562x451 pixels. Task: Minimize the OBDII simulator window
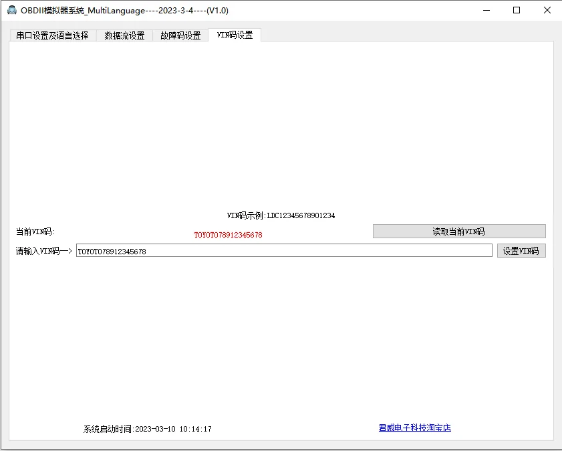pyautogui.click(x=486, y=10)
